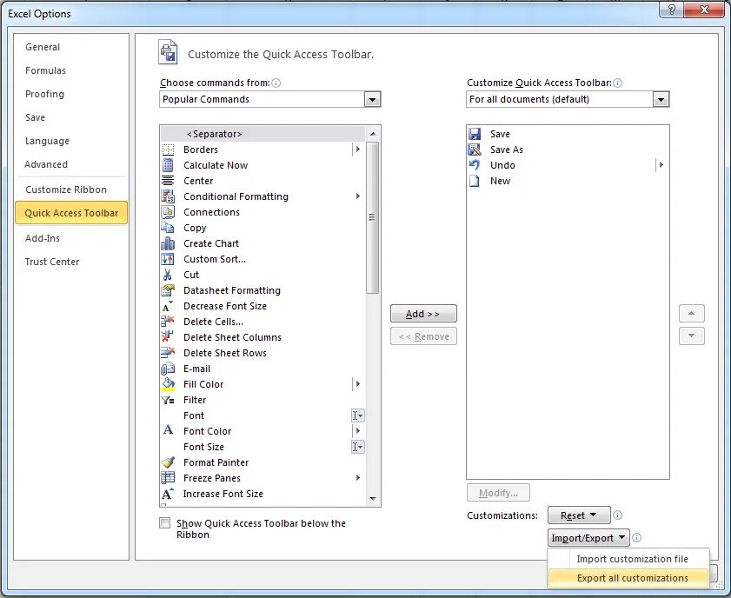The image size is (731, 598).
Task: Click info icon beside Choose commands from
Action: click(x=276, y=83)
